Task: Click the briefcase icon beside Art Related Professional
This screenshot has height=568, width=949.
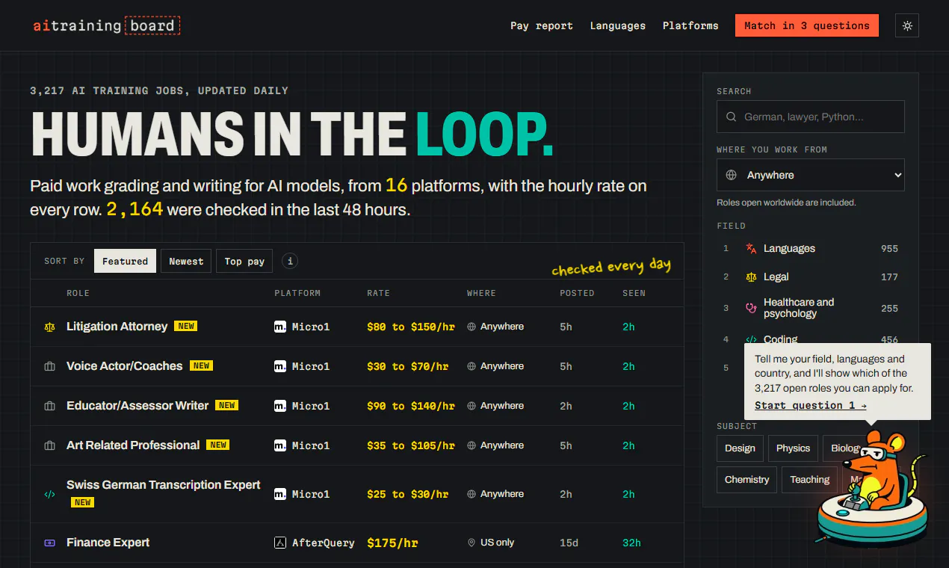Action: [50, 445]
